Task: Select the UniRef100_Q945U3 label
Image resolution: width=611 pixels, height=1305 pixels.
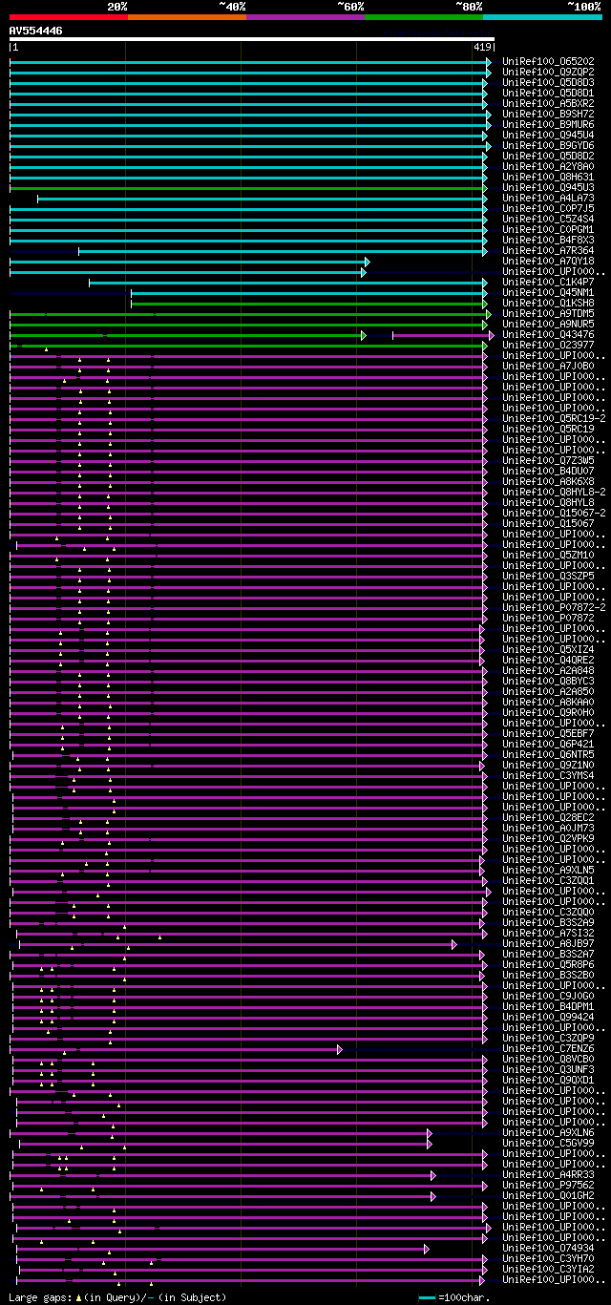Action: [548, 187]
